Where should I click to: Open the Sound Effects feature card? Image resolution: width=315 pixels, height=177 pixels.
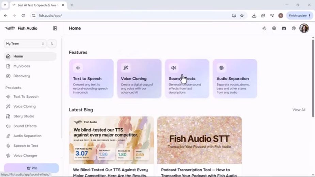[187, 79]
